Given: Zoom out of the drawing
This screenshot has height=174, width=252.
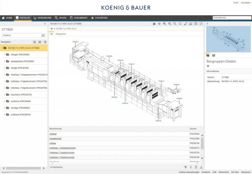Looking at the screenshot, I should [x=170, y=24].
